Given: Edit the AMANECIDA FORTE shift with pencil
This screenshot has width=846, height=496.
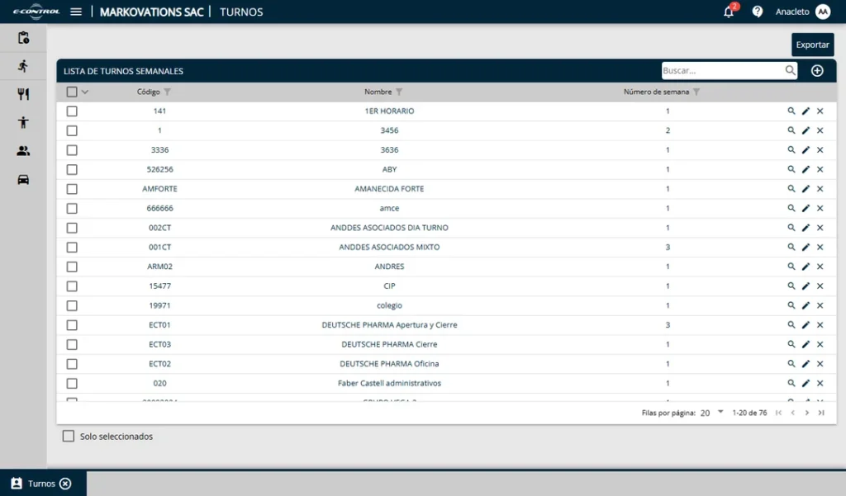Looking at the screenshot, I should [x=806, y=189].
